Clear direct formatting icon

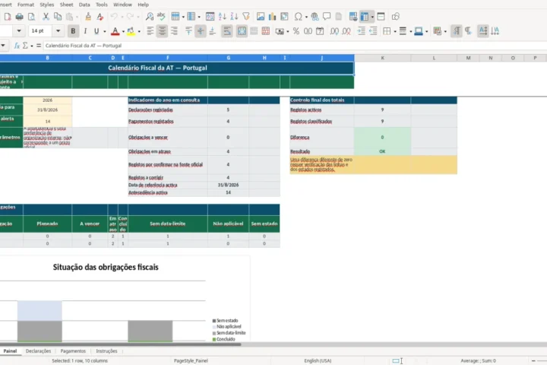pyautogui.click(x=100, y=17)
